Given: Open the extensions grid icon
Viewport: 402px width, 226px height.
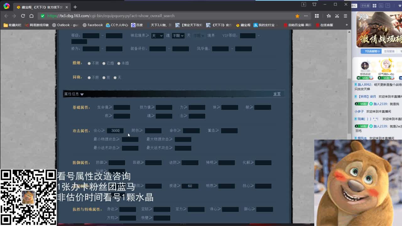Looking at the screenshot, I should coord(317,16).
